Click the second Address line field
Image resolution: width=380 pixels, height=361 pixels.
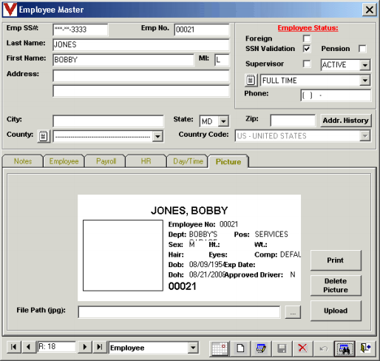point(141,91)
